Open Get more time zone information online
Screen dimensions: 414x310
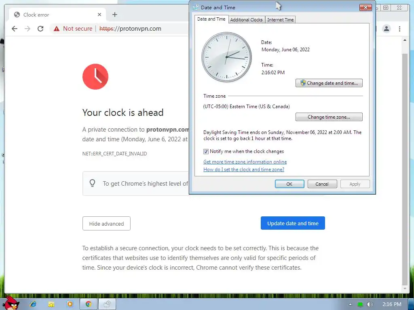(245, 162)
